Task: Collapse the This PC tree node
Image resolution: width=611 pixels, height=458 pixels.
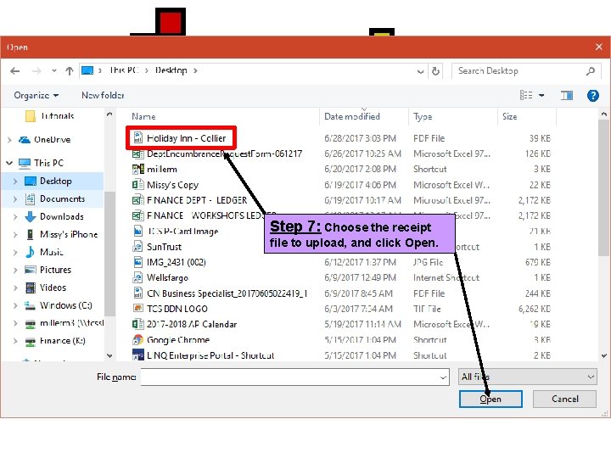Action: (9, 163)
